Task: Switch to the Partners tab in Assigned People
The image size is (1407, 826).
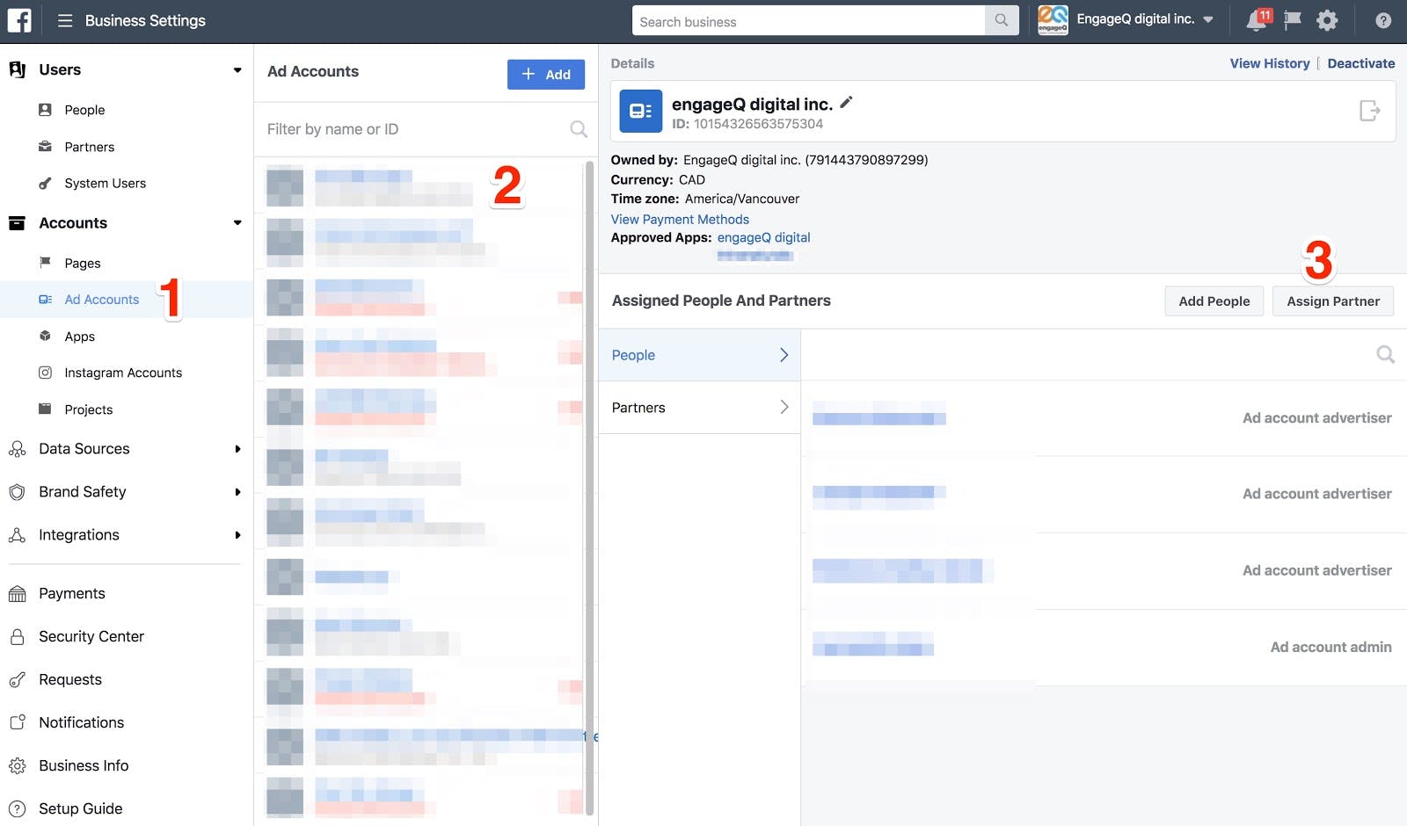Action: [699, 407]
